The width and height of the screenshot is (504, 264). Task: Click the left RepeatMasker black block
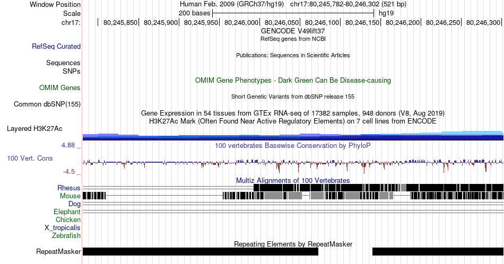click(200, 251)
